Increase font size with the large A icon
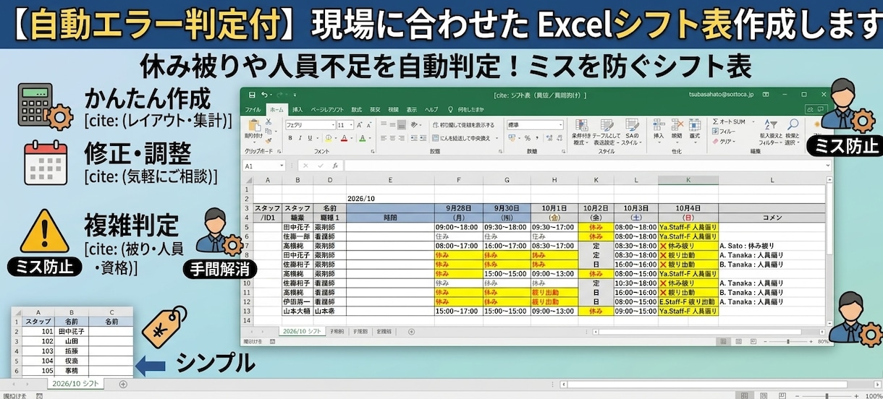Screen dimensions: 883x399 coord(361,125)
